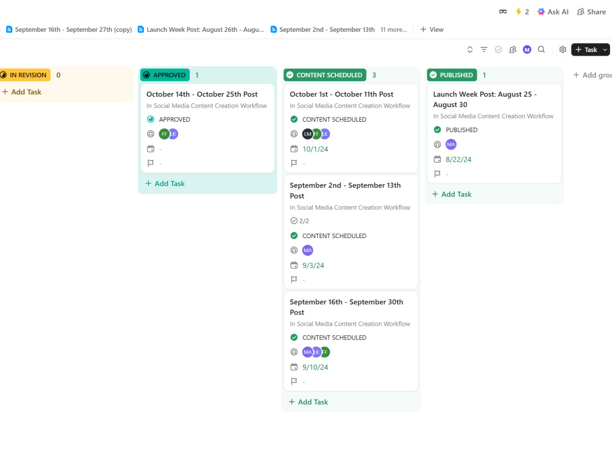Click Add group at the right
The height and width of the screenshot is (459, 612).
pos(592,75)
